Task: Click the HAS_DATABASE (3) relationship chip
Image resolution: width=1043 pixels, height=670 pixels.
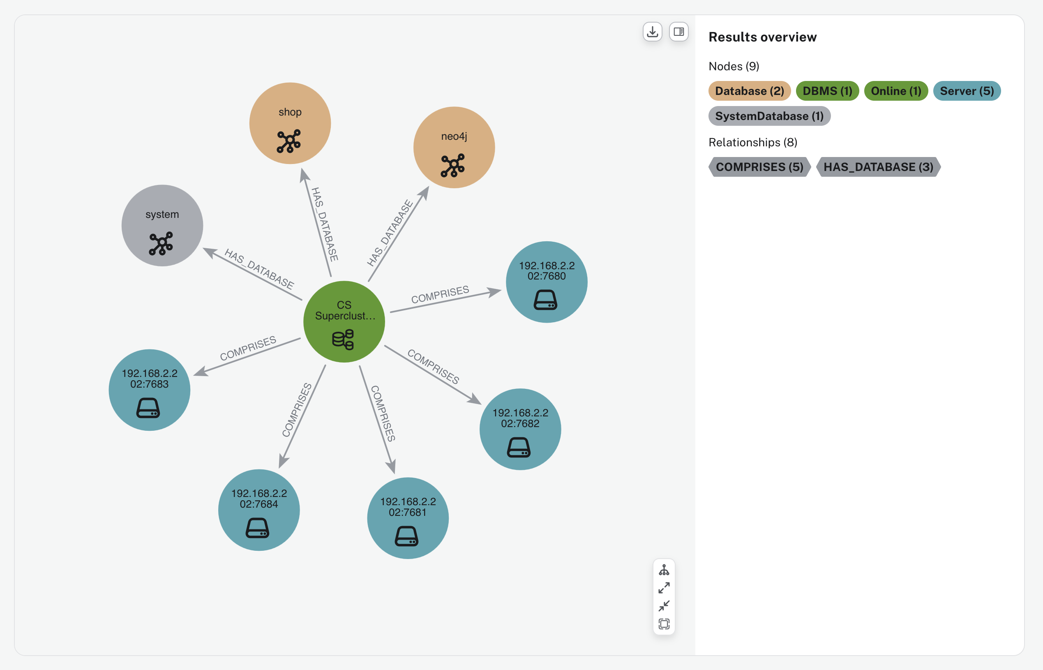Action: pos(878,167)
